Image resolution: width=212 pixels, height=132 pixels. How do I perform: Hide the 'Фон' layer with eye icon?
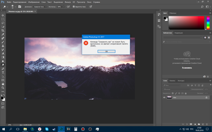[x=164, y=97]
